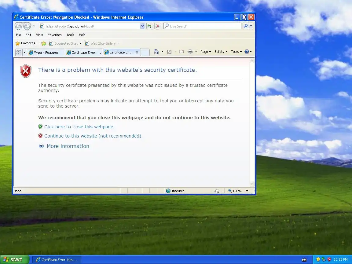352x264 pixels.
Task: Click the vertical scrollbar down arrow
Action: coord(252,184)
